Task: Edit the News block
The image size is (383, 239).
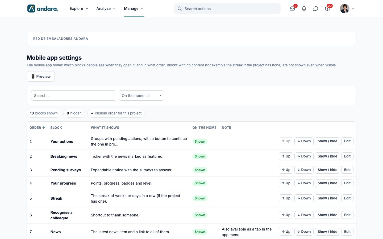Action: coord(347,232)
